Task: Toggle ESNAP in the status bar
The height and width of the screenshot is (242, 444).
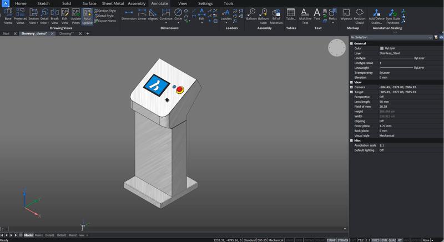Action: (331, 240)
